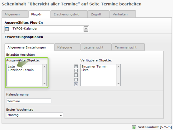Switch to the Verhalten tab
The height and width of the screenshot is (130, 173).
pyautogui.click(x=123, y=14)
